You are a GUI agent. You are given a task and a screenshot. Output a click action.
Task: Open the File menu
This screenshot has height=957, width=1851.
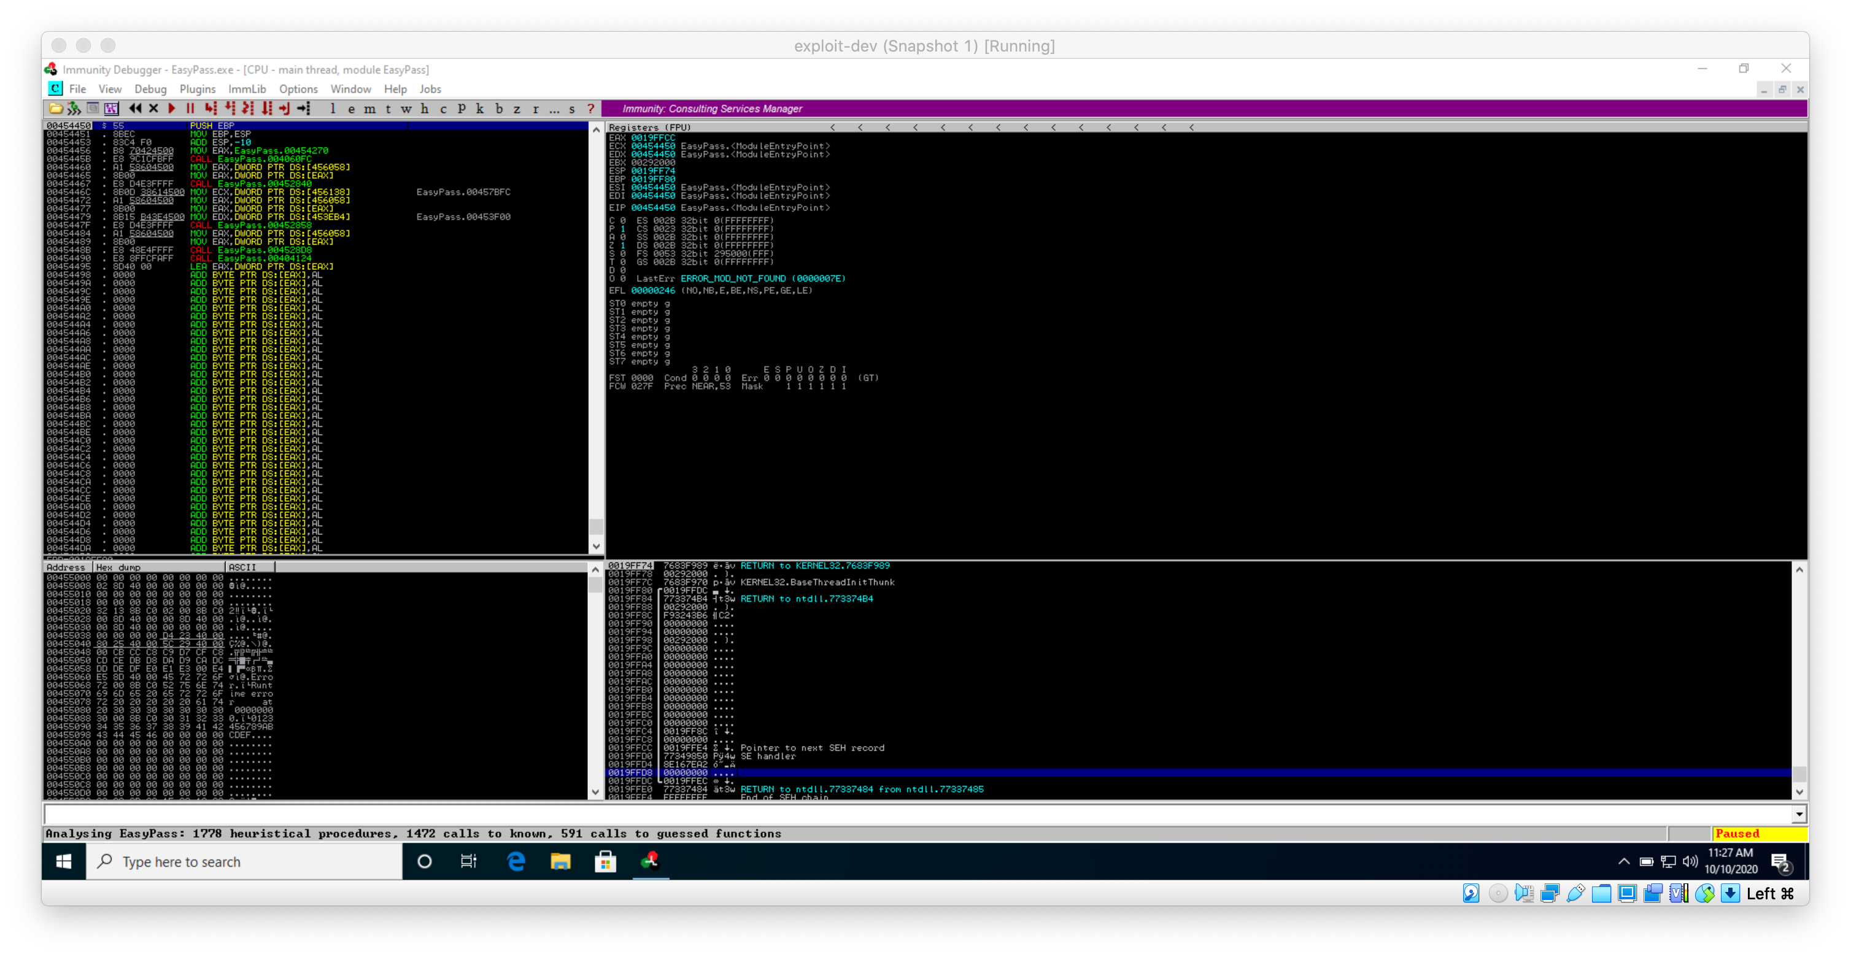77,89
